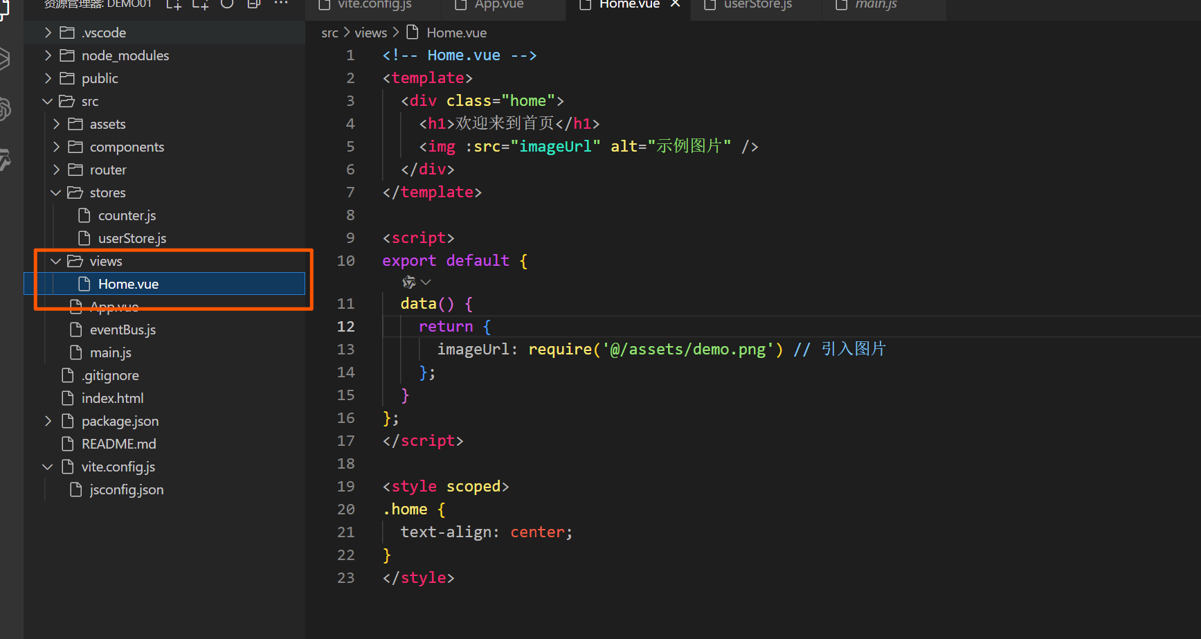Collapse all folders with the explorer header icon

pos(254,4)
